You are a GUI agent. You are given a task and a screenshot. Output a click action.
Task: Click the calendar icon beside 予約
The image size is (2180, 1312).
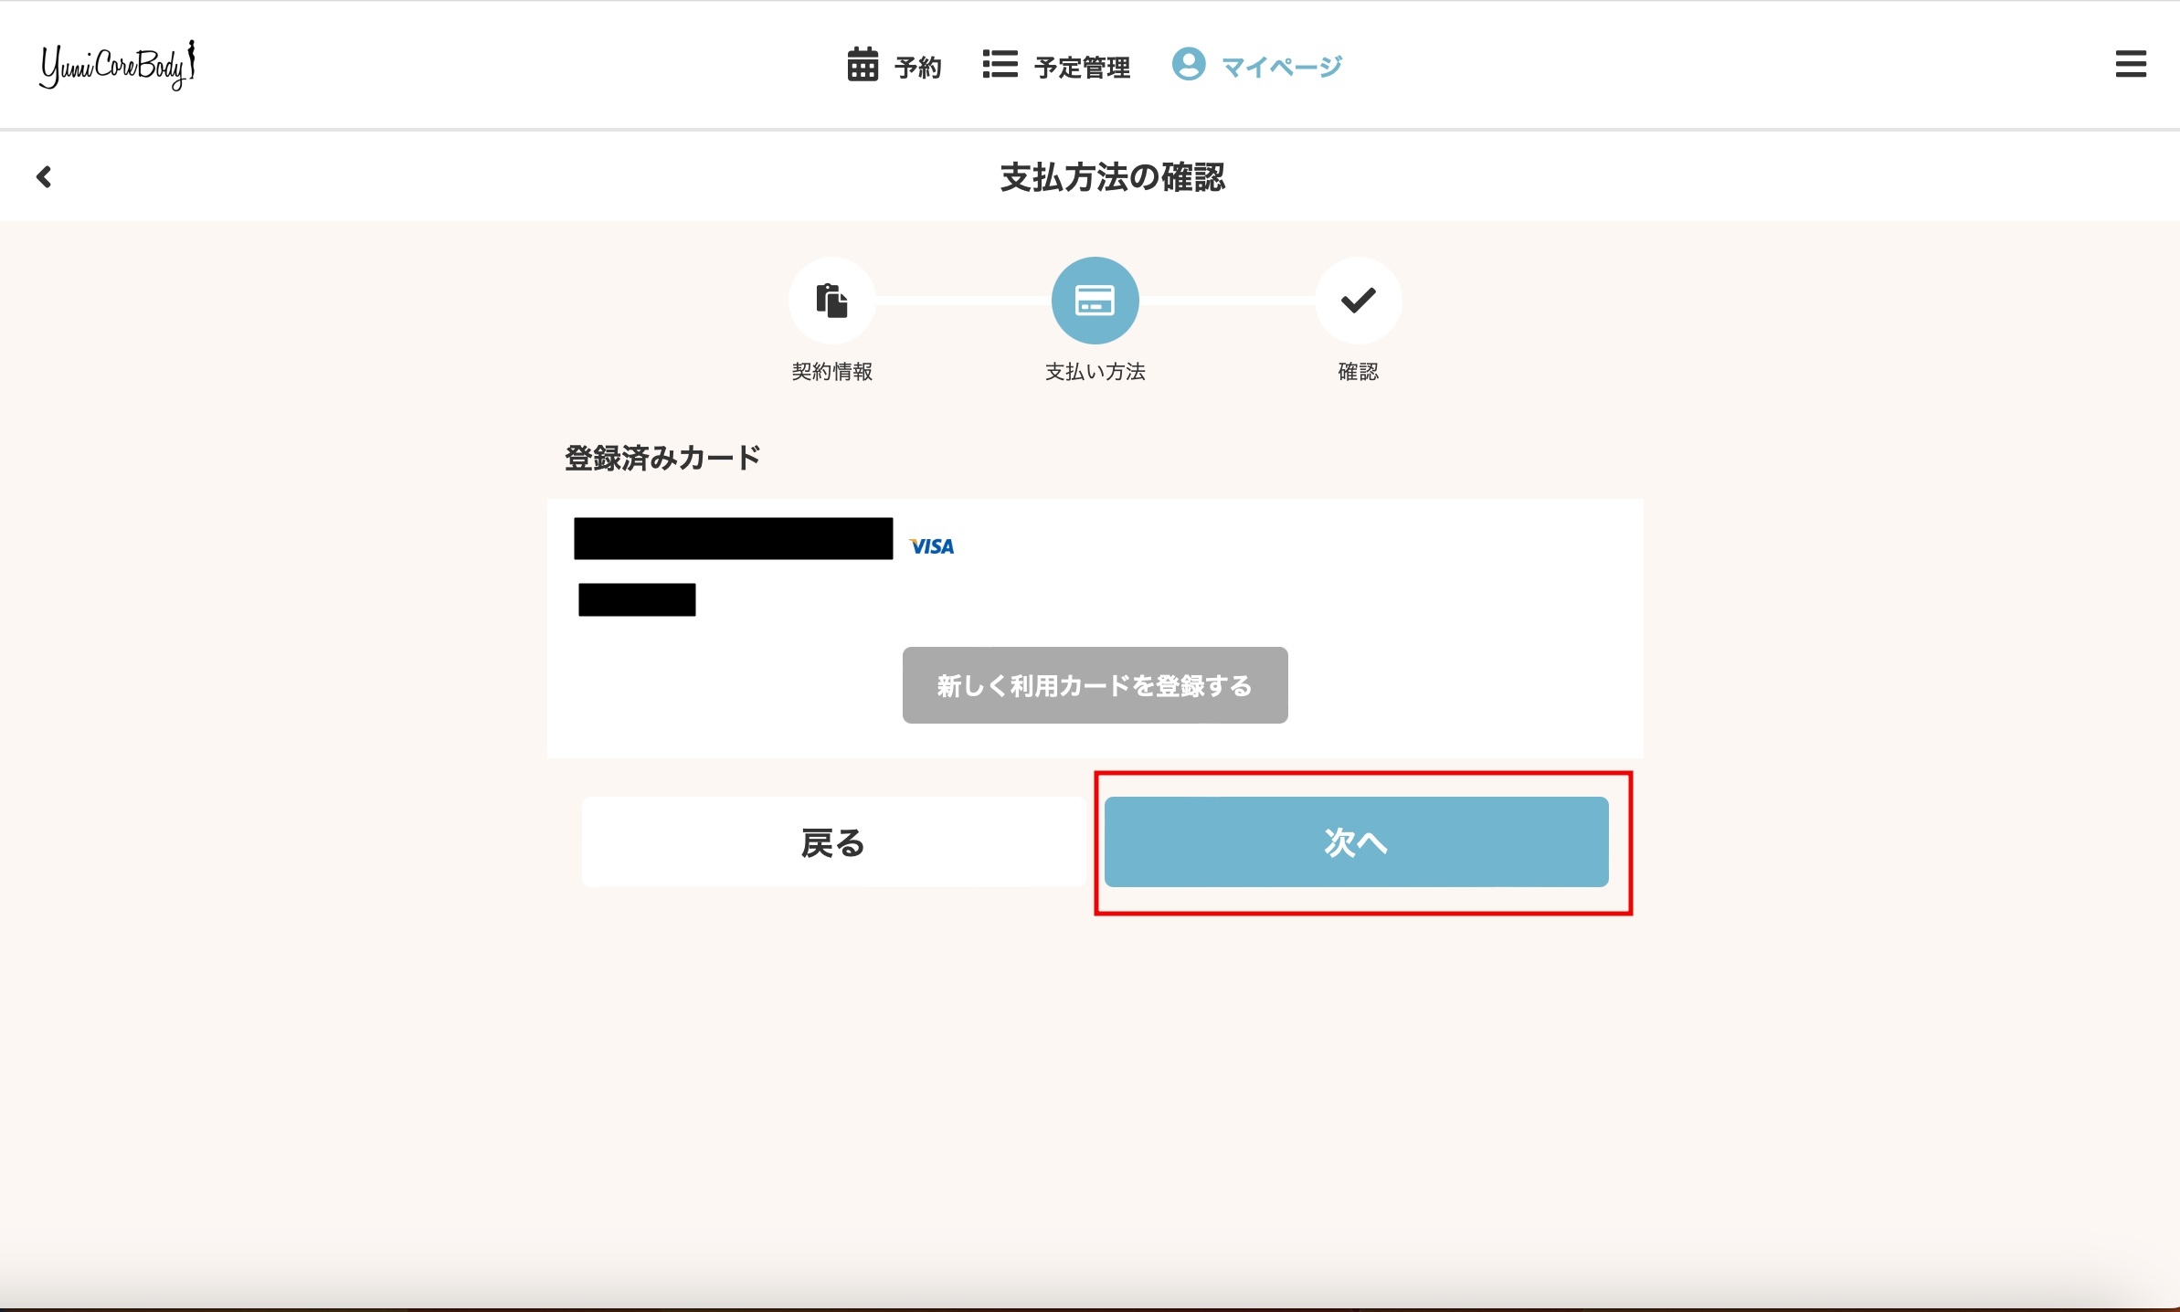862,65
